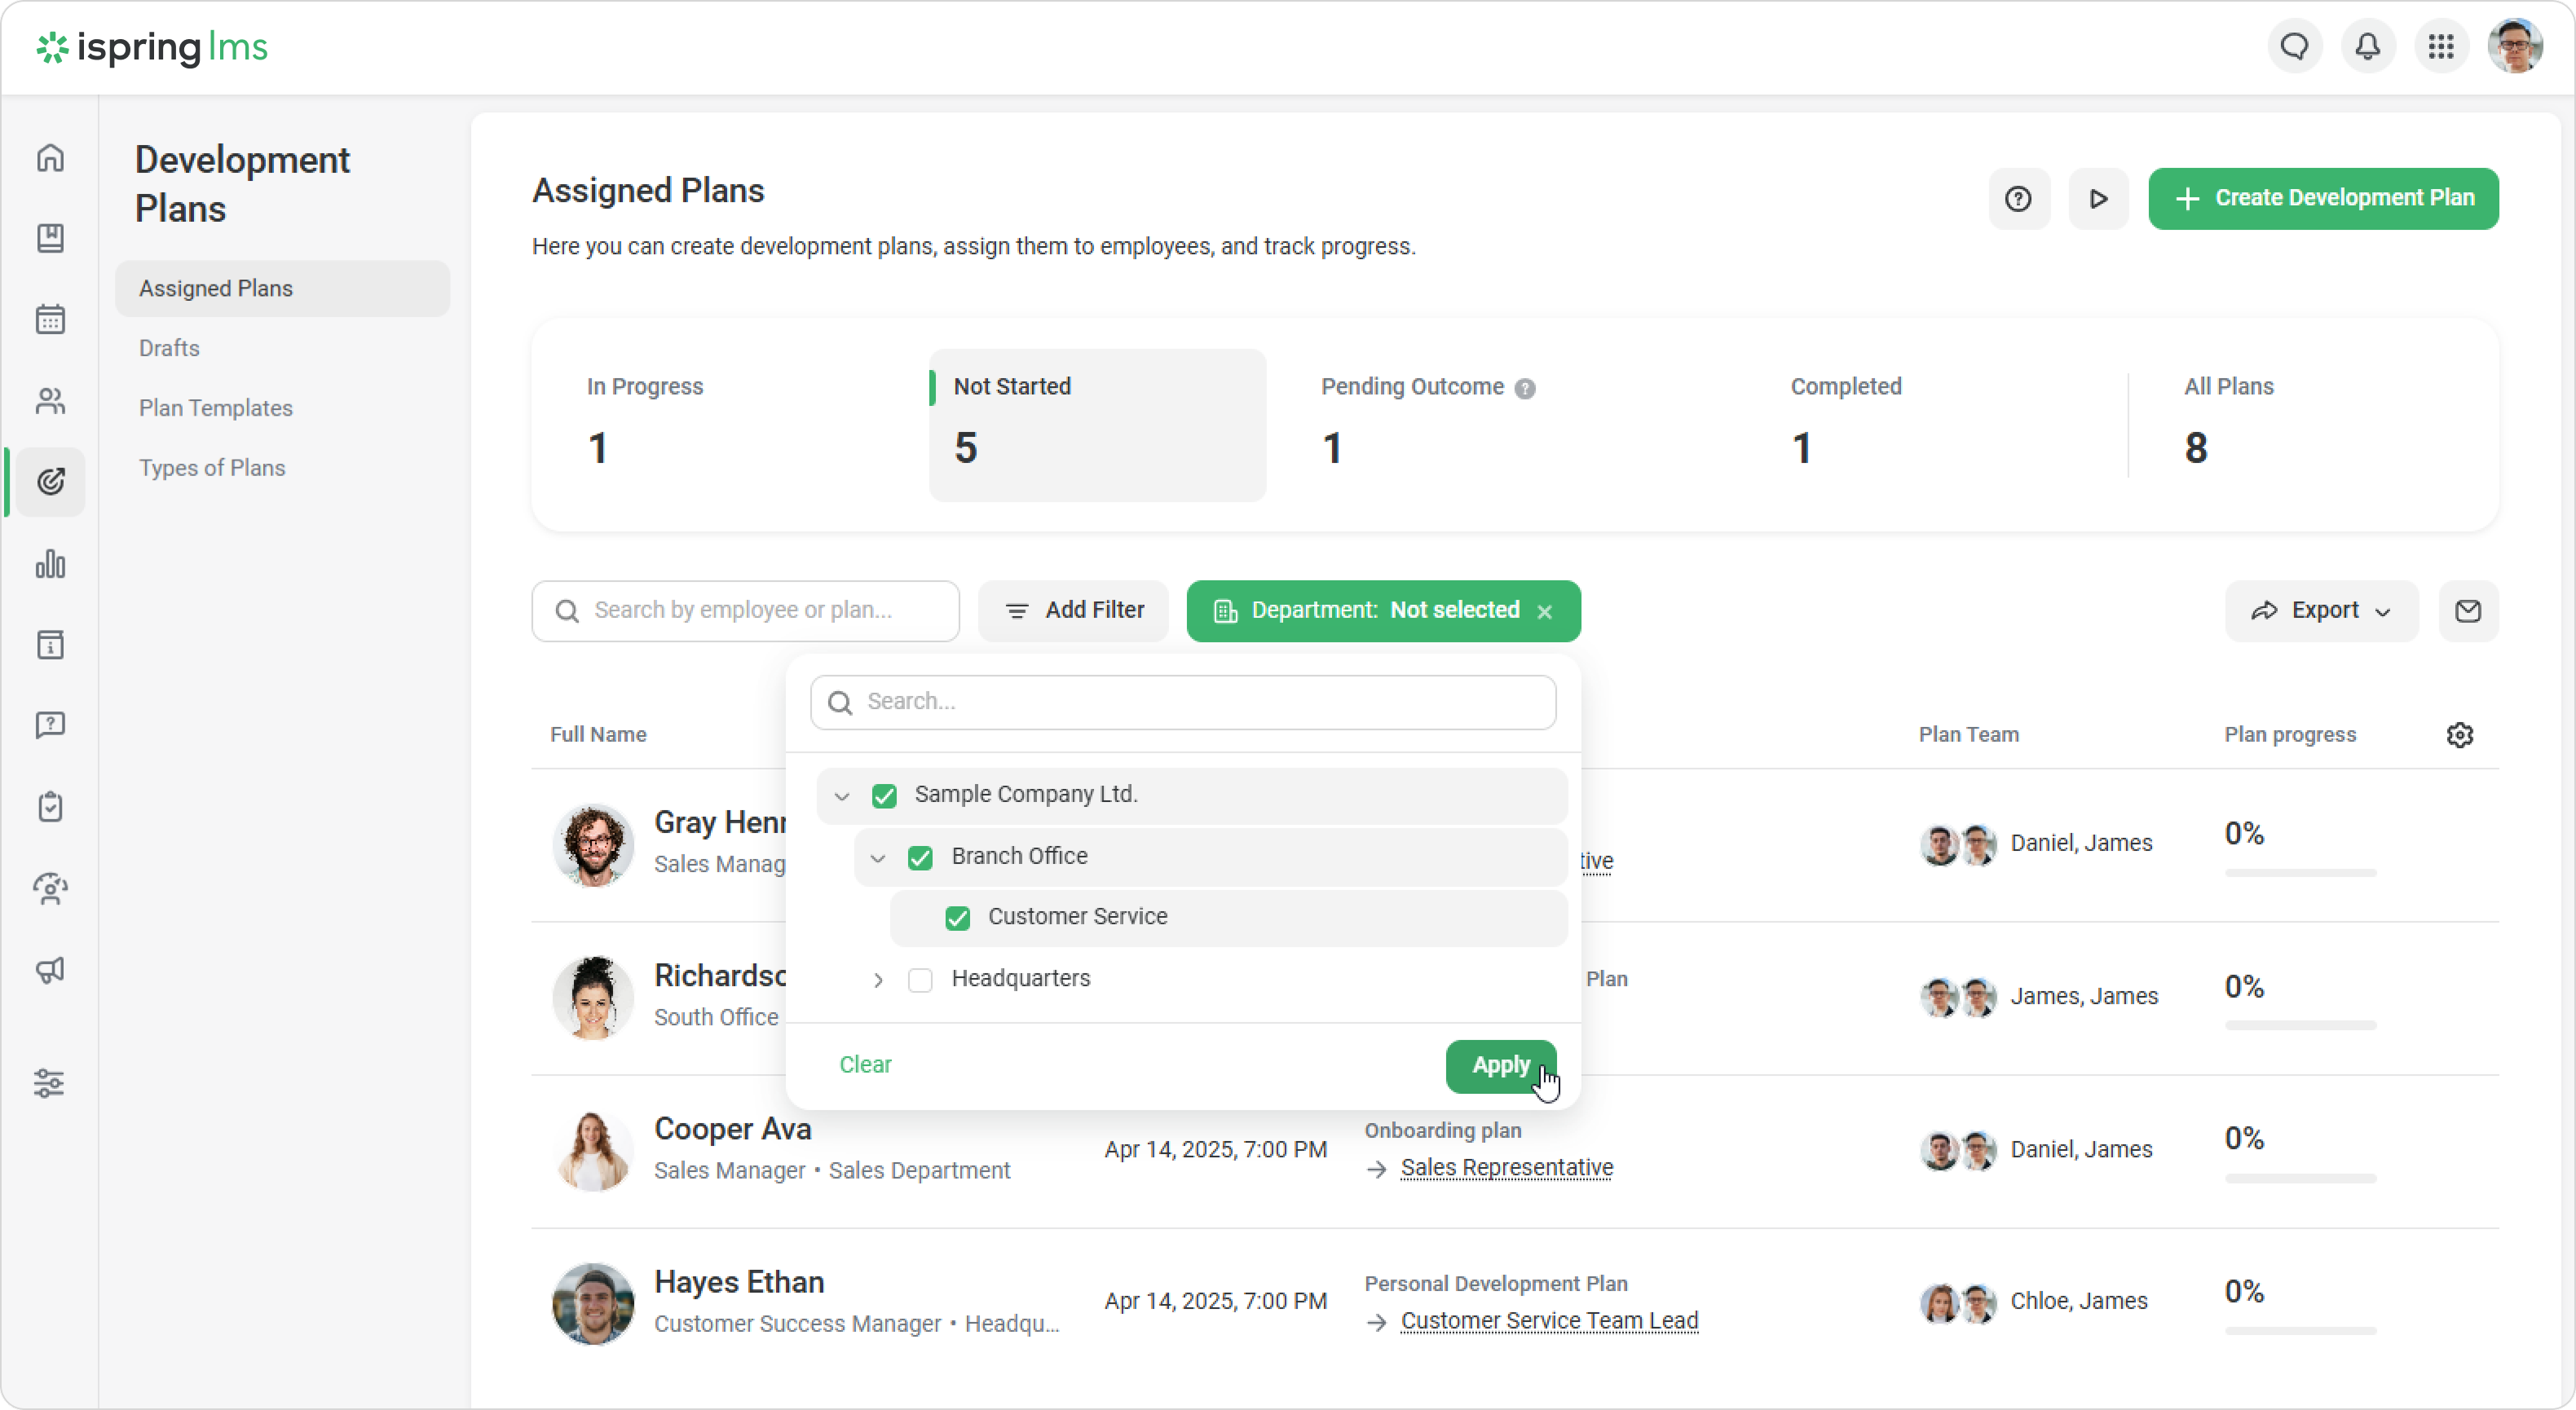
Task: Click the video tutorial play button
Action: point(2098,199)
